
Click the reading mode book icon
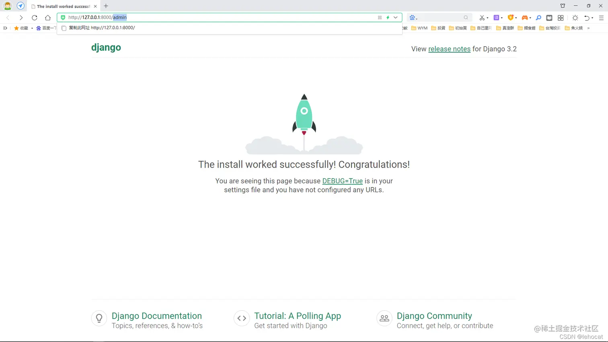[x=549, y=18]
